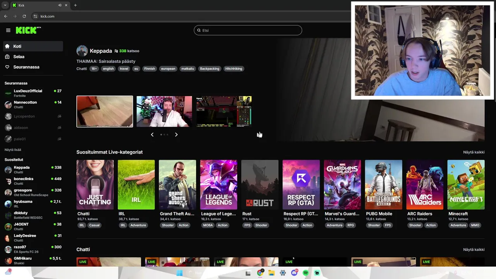This screenshot has width=496, height=279.
Task: Go back with the browser back arrow
Action: (5, 16)
